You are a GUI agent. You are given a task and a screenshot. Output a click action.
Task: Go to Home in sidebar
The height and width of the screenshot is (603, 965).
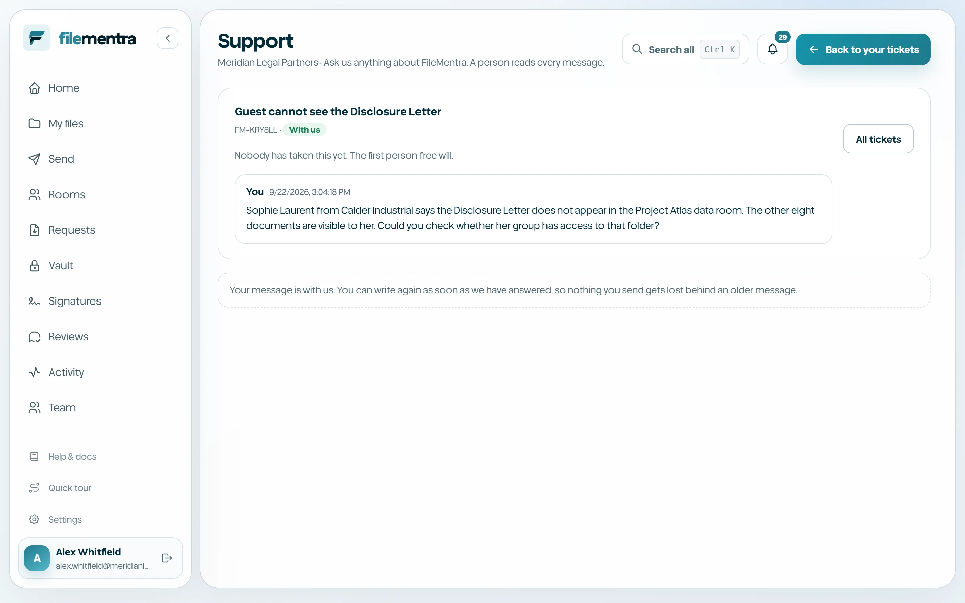(x=100, y=88)
